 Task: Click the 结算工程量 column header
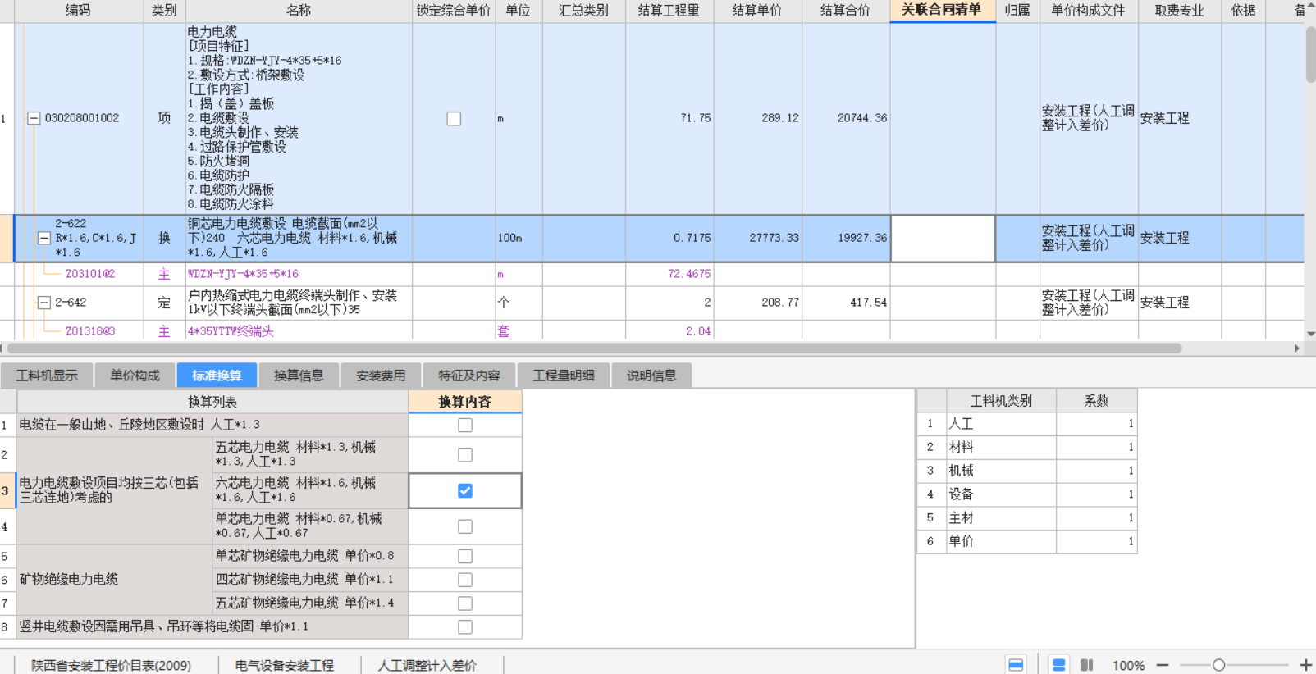pyautogui.click(x=669, y=11)
